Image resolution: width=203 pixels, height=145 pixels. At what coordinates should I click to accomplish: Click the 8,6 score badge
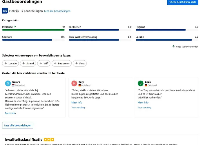[x=5, y=11]
